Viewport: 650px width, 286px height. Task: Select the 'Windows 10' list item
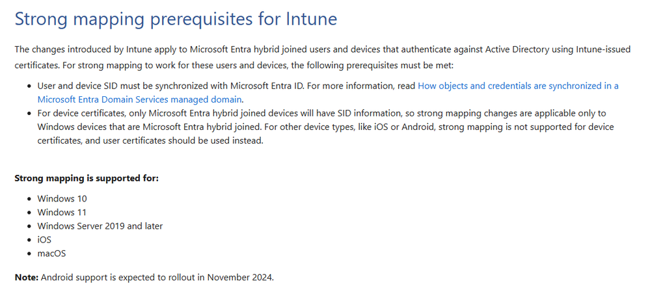pos(62,199)
